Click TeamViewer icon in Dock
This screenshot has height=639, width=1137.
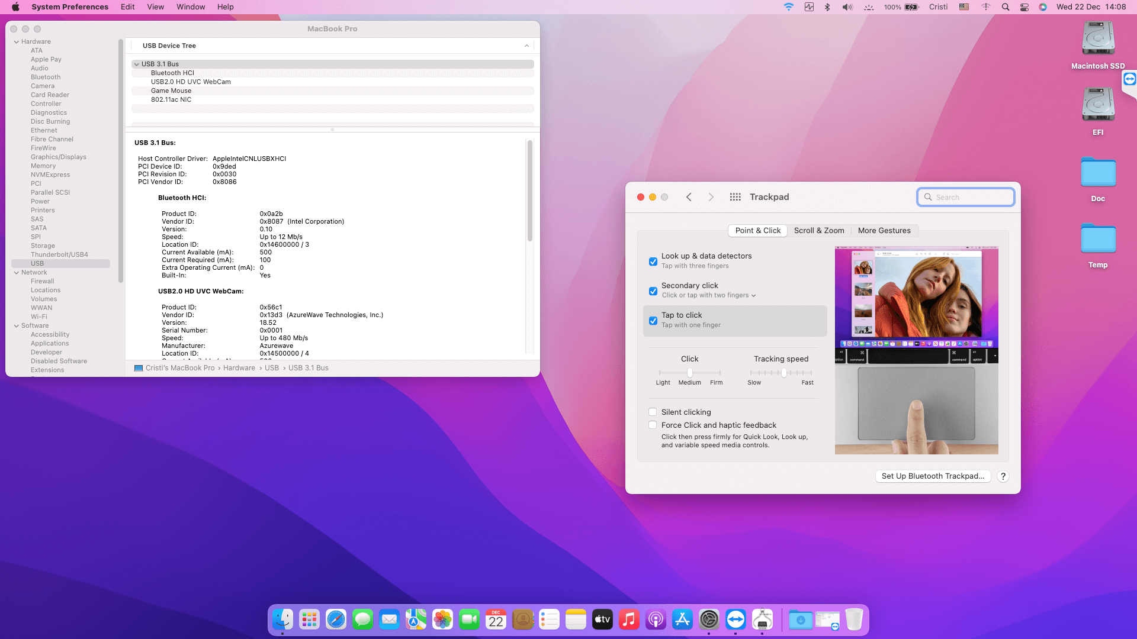735,619
